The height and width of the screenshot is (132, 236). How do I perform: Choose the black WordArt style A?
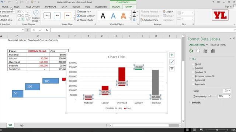click(103, 16)
